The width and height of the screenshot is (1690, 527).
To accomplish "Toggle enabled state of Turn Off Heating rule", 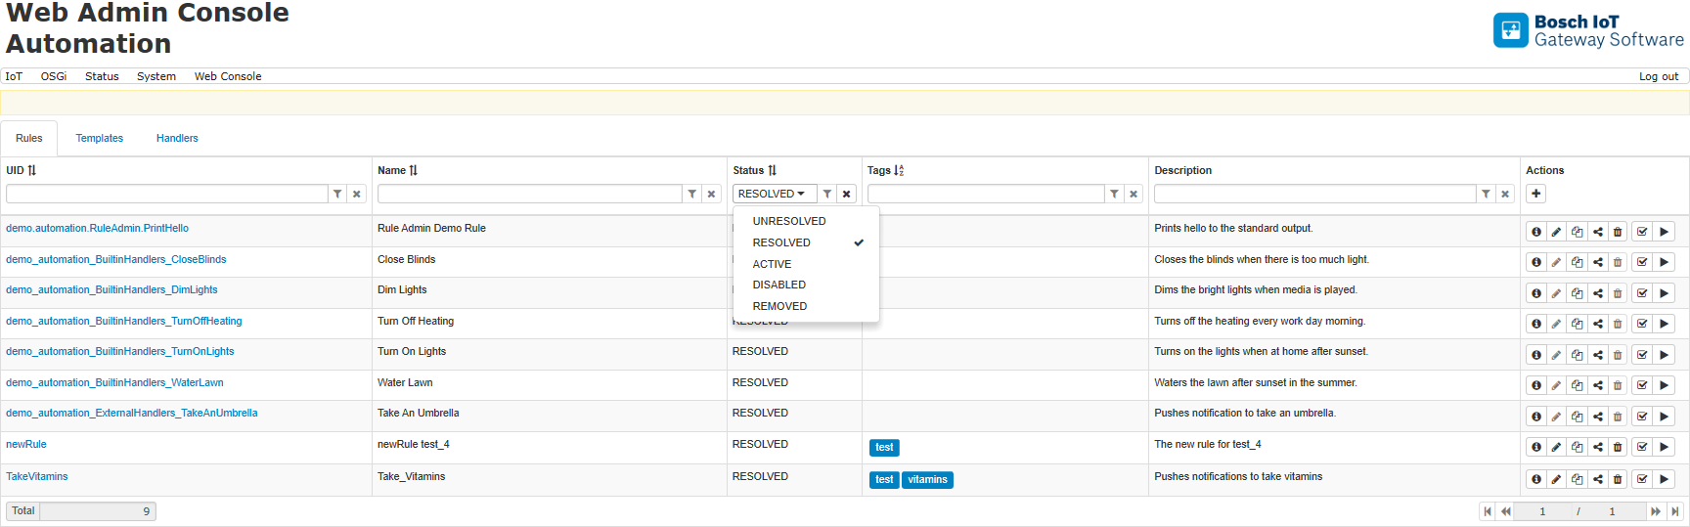I will point(1642,324).
